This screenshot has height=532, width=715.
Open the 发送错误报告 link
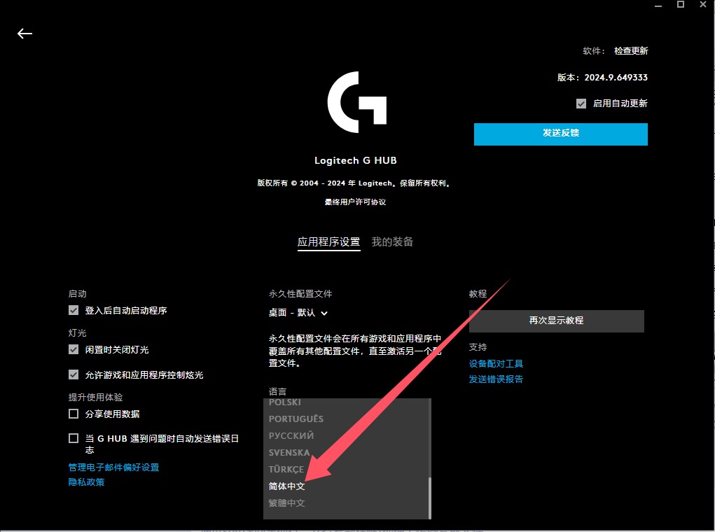pyautogui.click(x=496, y=379)
